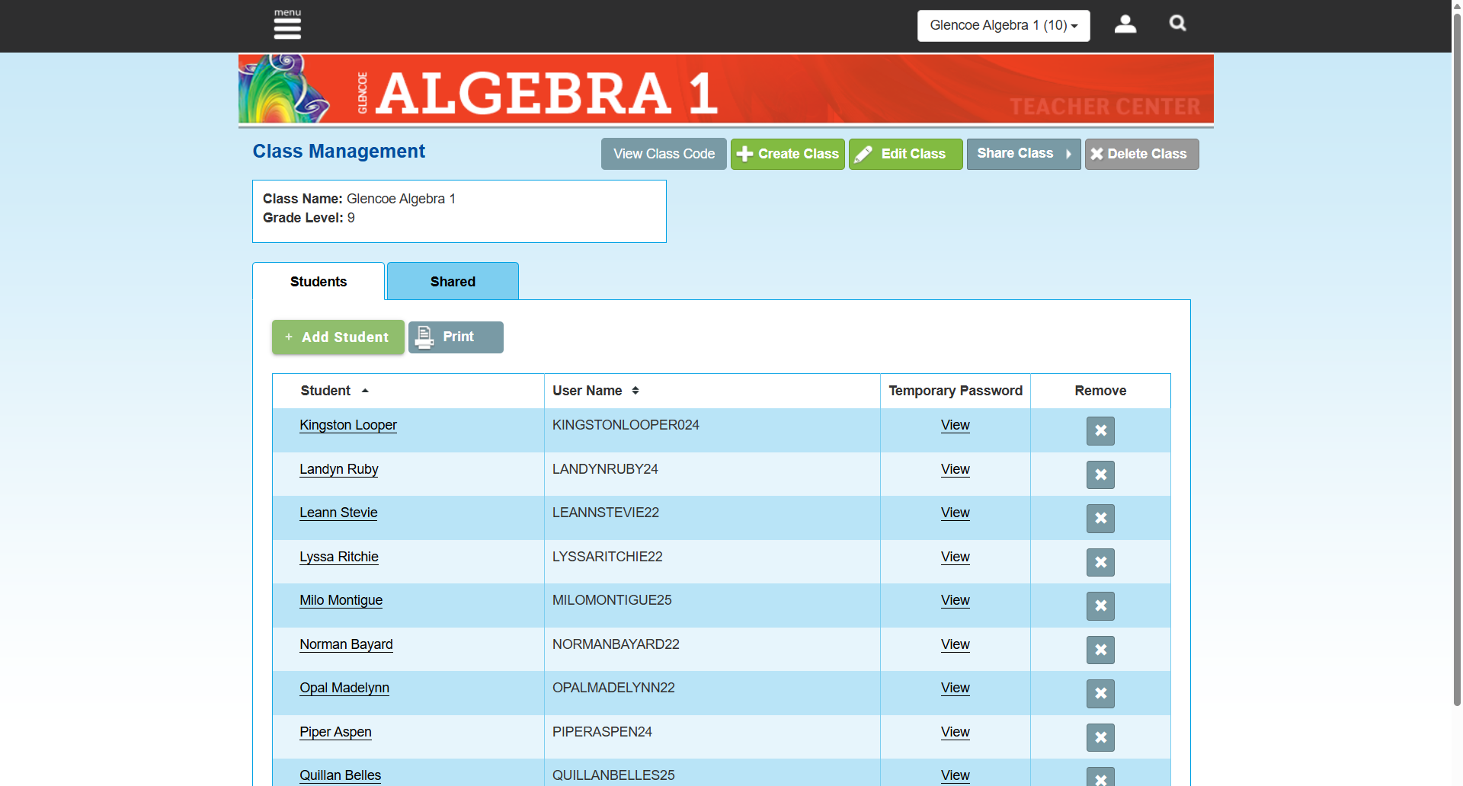The height and width of the screenshot is (786, 1463).
Task: Remove Kingston Looper with the X icon
Action: pyautogui.click(x=1100, y=431)
